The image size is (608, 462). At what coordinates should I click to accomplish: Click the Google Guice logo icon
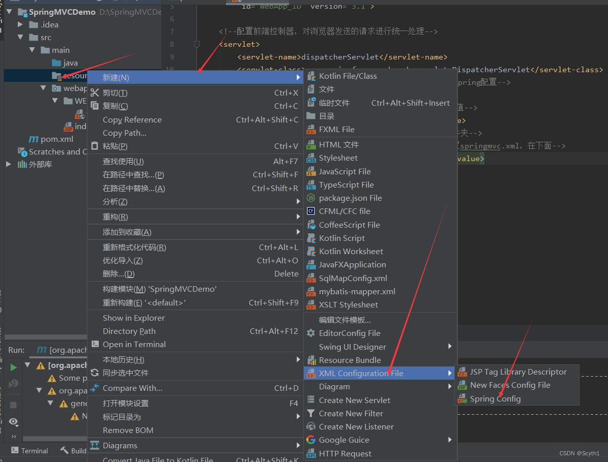coord(311,440)
